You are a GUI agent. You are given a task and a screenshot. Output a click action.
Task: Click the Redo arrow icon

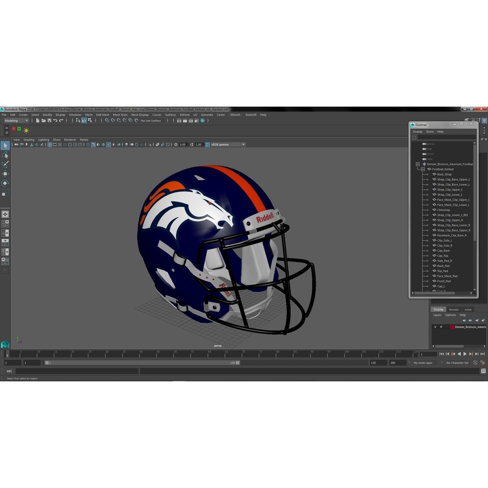(x=61, y=121)
